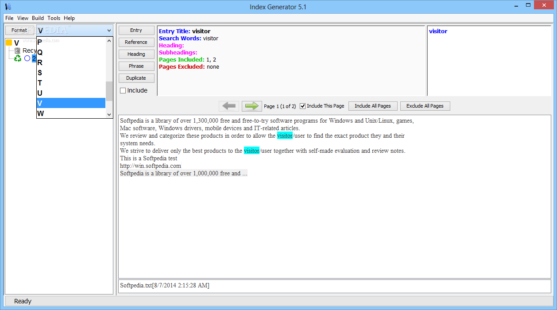Viewport: 557px width, 310px height.
Task: Click the green recycle arrows icon
Action: coord(18,58)
